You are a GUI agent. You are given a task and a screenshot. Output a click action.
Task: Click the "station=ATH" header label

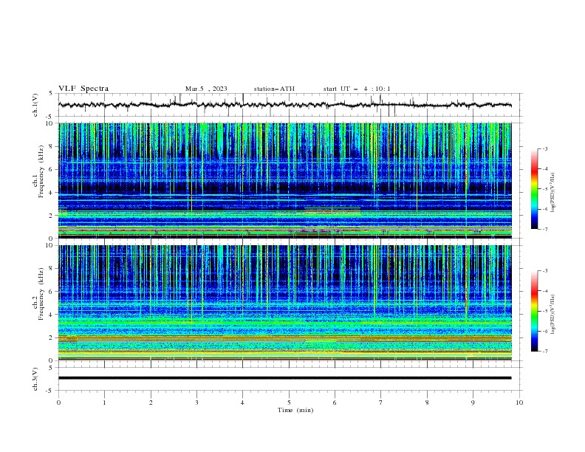click(x=274, y=89)
